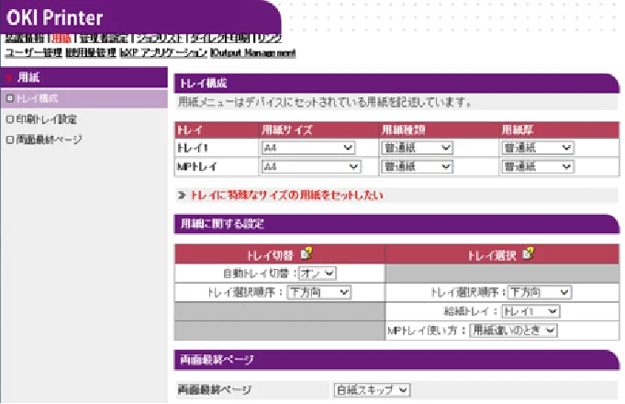Click トレイ1 row label in tray table
625x404 pixels.
(x=193, y=148)
